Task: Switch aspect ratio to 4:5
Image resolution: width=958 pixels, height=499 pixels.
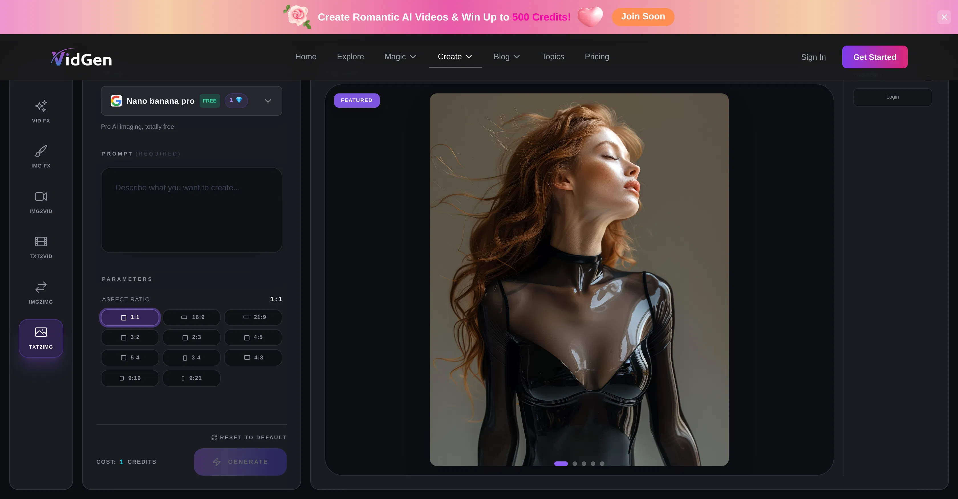Action: tap(253, 338)
